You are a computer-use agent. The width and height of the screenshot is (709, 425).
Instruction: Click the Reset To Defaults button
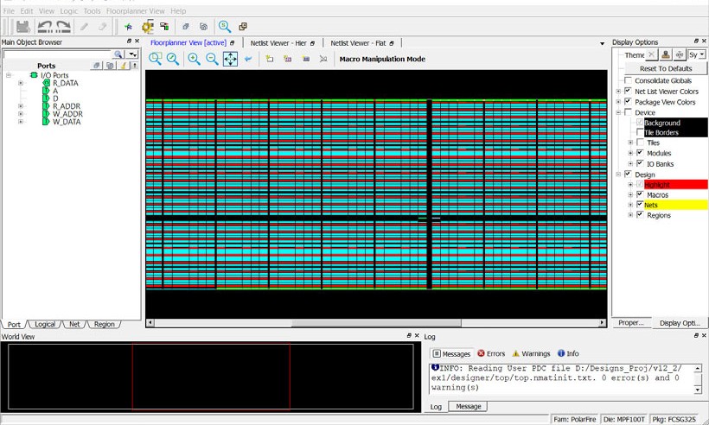(665, 68)
